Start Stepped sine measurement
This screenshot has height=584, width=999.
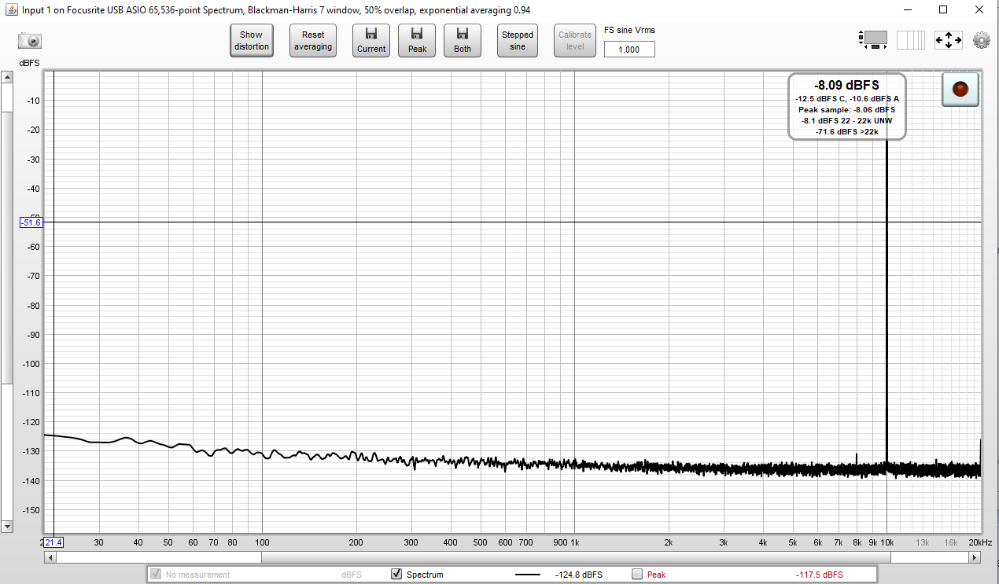(x=518, y=41)
